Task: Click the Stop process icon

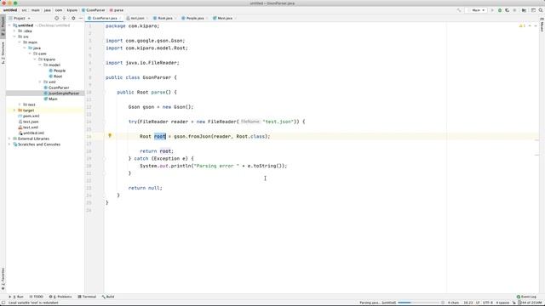Action: coord(514,10)
